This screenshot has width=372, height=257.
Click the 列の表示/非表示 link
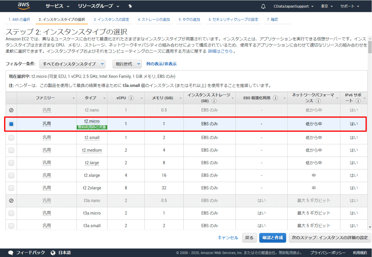tap(162, 64)
